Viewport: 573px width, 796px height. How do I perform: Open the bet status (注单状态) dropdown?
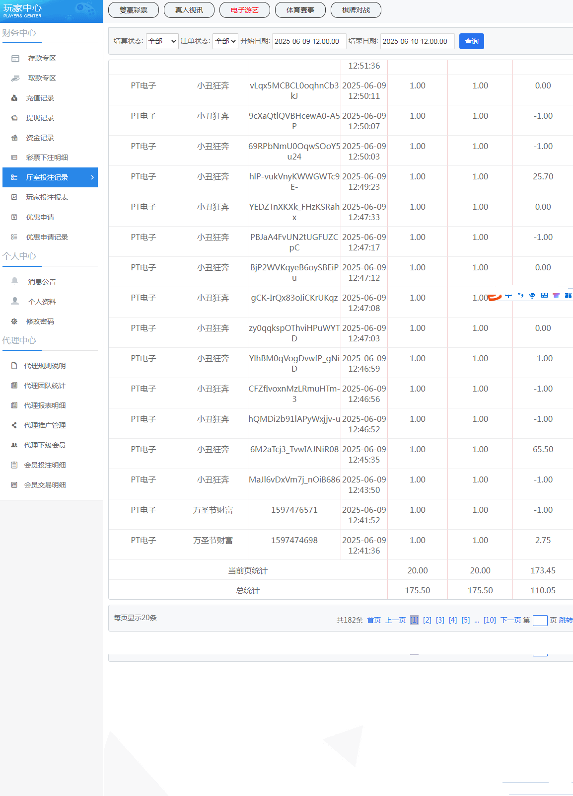point(225,41)
